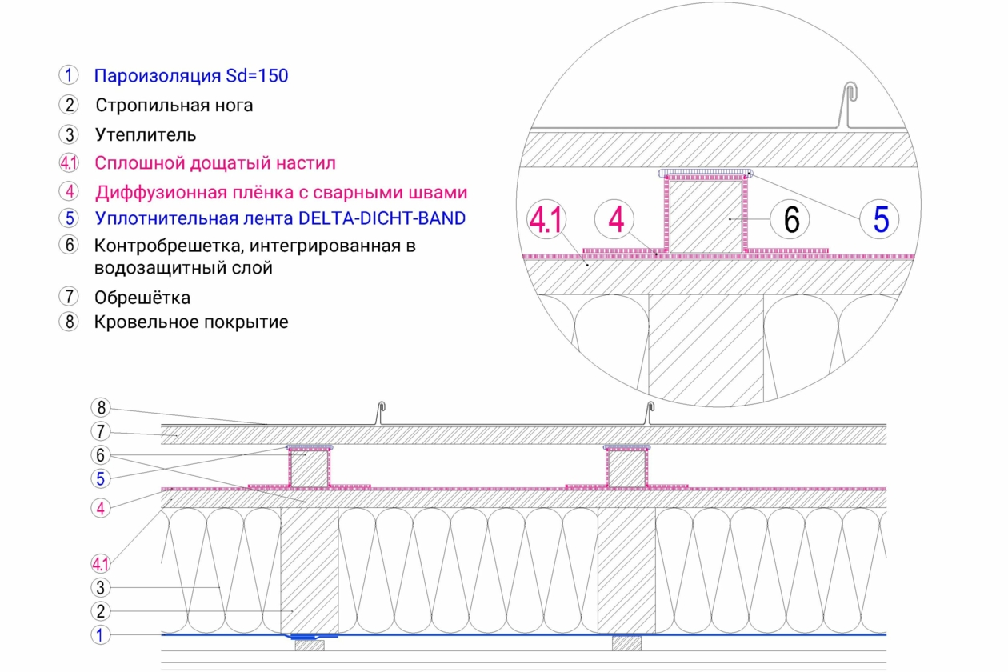
Task: Click blue callout 5 left of the cross-section
Action: [102, 478]
